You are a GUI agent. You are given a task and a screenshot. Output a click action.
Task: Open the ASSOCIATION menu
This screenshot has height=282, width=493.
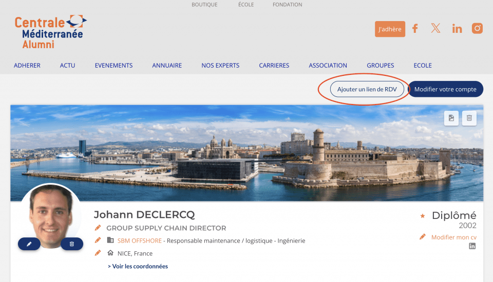tap(328, 66)
